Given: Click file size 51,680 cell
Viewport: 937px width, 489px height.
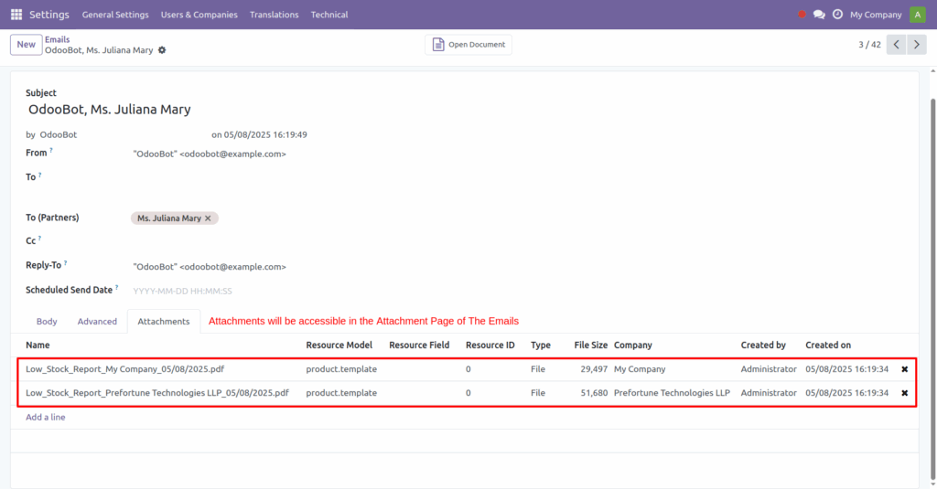Looking at the screenshot, I should 594,393.
